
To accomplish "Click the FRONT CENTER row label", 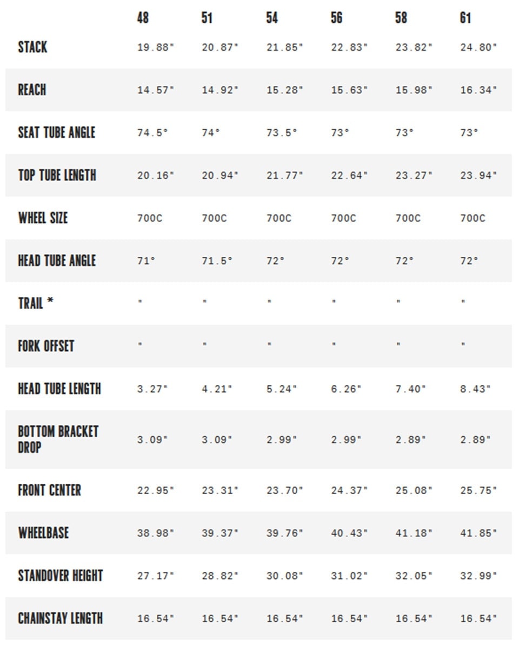I will [49, 490].
